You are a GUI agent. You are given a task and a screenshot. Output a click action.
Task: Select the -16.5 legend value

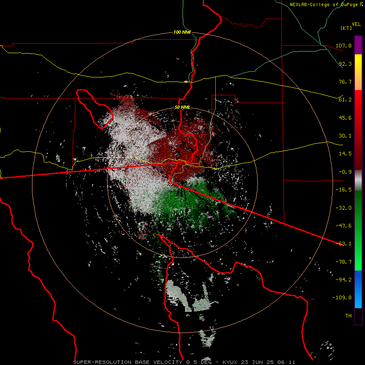pos(344,190)
